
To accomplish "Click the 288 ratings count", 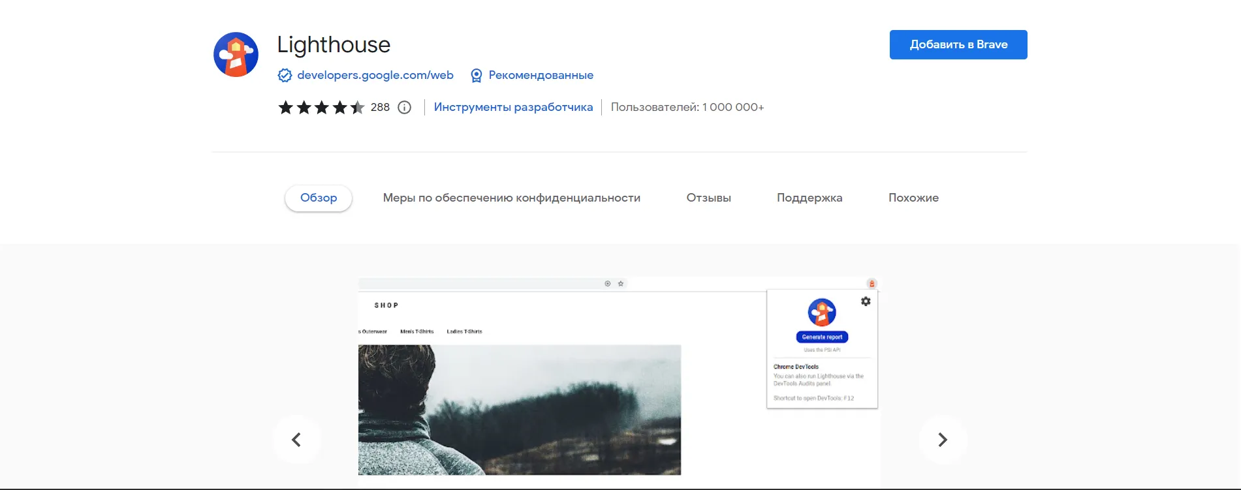I will 380,107.
